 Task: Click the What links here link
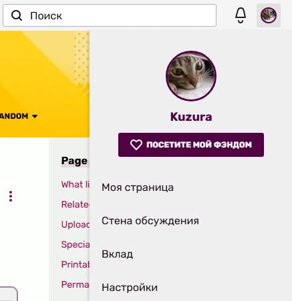point(76,184)
